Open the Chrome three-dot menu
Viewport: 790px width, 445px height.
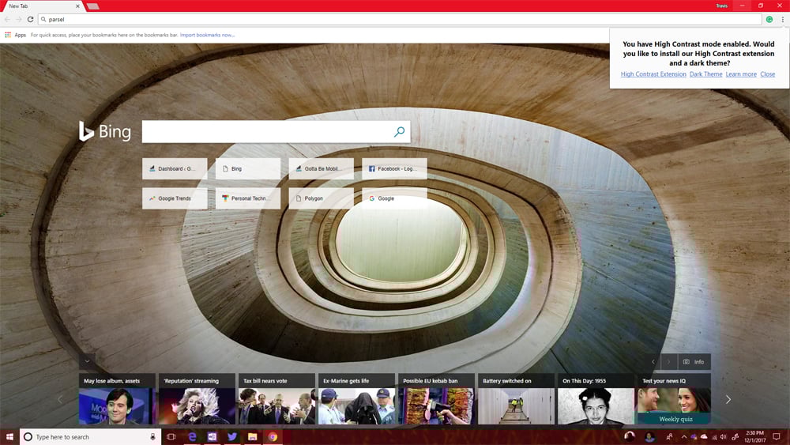pyautogui.click(x=781, y=19)
